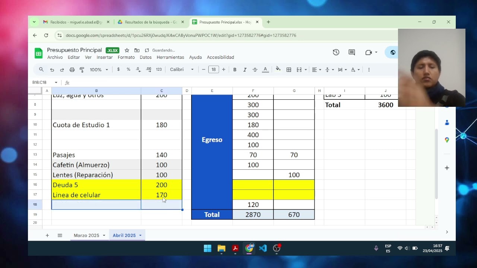Open horizontal align dropdown

coord(316,70)
